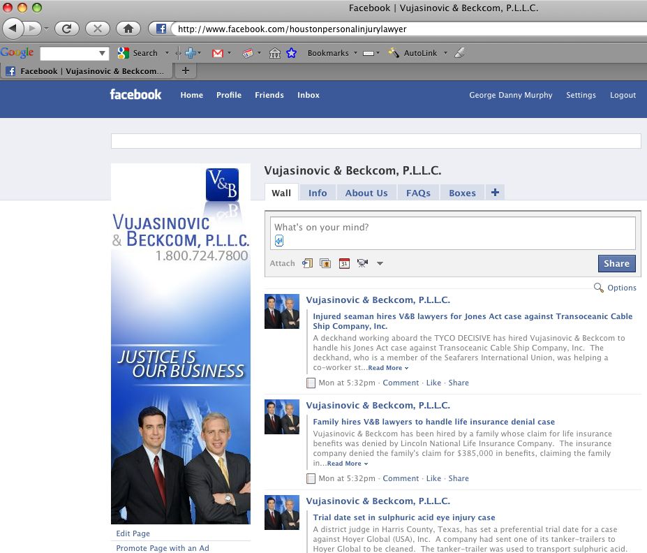Expand the AutoLink dropdown arrow

(445, 53)
